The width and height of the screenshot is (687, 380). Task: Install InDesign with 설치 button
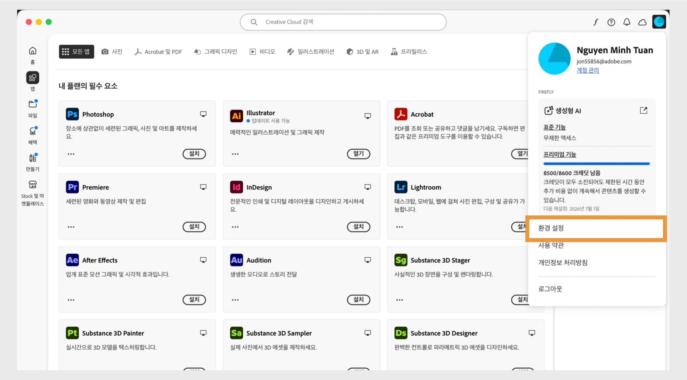coord(359,227)
